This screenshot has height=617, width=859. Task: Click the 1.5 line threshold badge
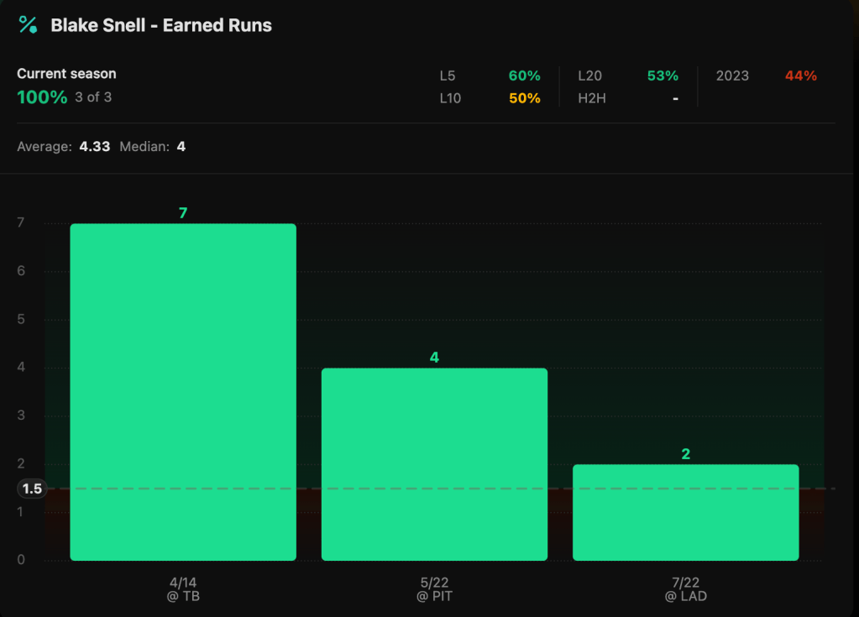[32, 489]
